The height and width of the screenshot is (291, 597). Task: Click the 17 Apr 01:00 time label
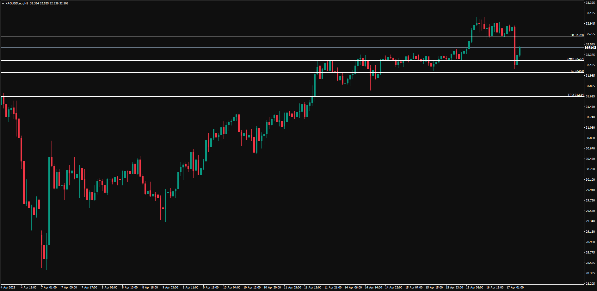[x=515, y=288]
